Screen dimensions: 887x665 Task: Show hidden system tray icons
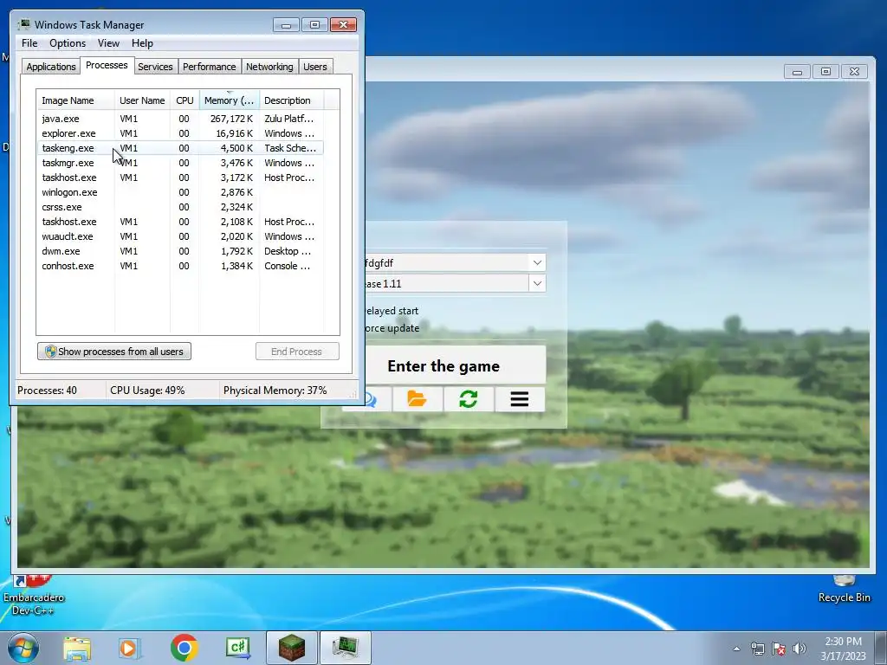point(736,649)
